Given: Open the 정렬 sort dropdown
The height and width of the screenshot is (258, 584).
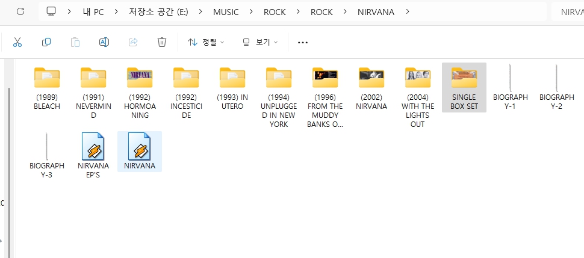Looking at the screenshot, I should [205, 42].
